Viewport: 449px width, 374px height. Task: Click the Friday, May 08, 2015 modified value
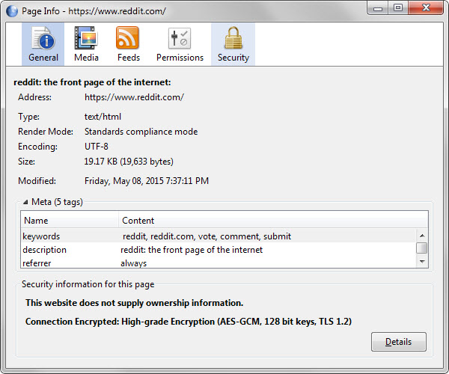[147, 181]
